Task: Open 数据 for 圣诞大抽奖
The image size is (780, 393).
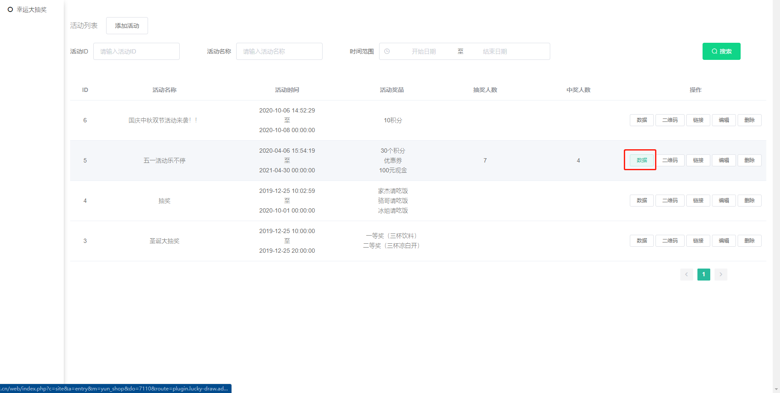Action: (x=642, y=241)
